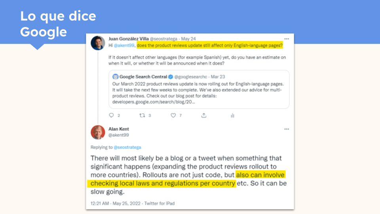
Task: Click the blue verified badge beside Google Search Central
Action: tap(171, 76)
